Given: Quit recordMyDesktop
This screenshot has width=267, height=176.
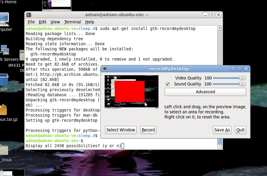Looking at the screenshot, I should [x=240, y=130].
